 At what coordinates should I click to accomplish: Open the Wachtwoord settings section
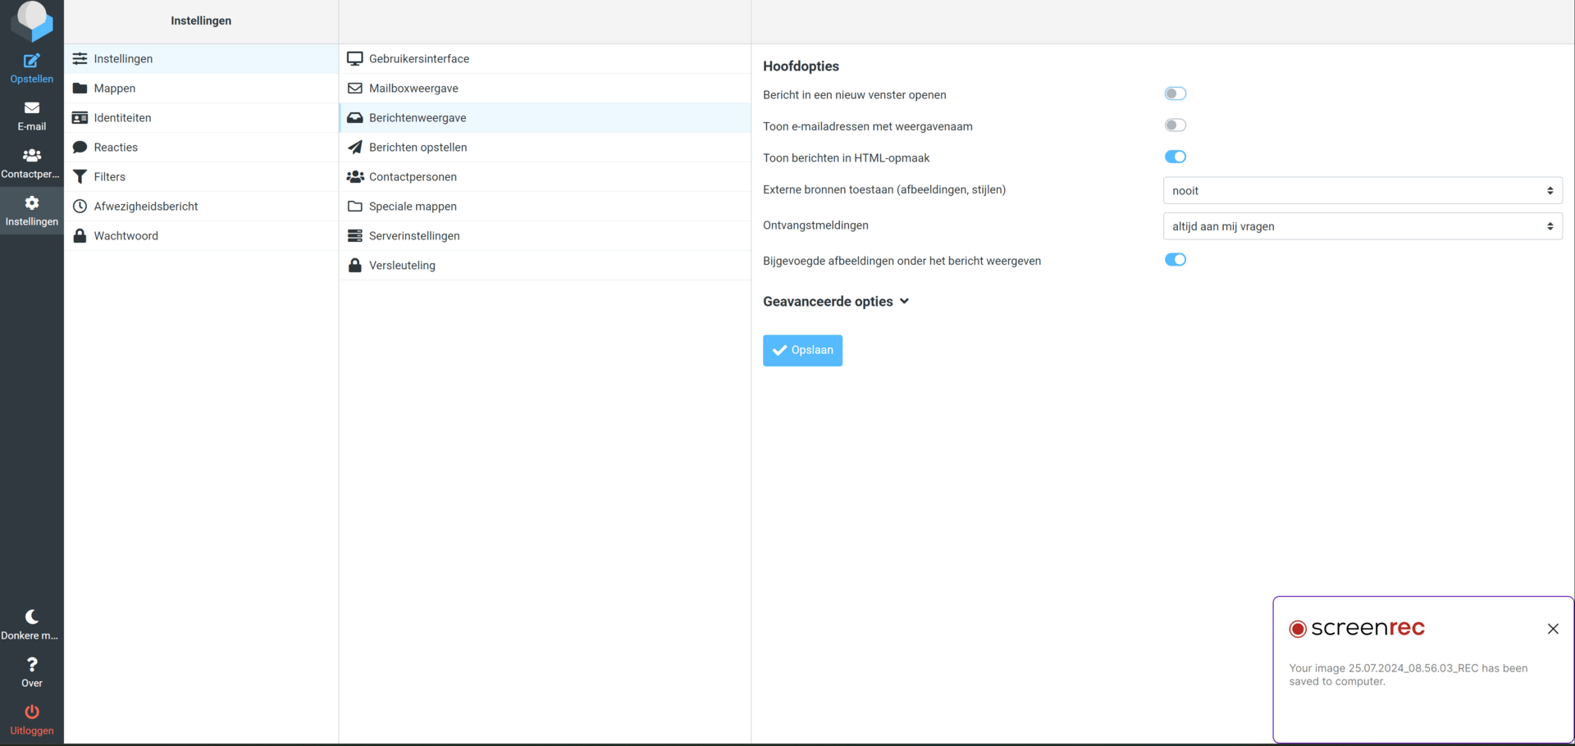[201, 236]
